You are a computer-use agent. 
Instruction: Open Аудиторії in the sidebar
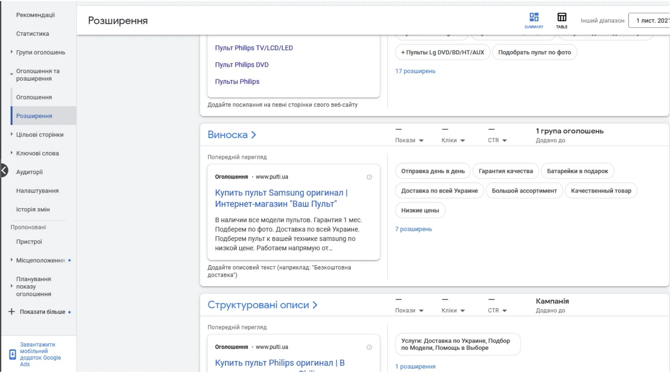pyautogui.click(x=29, y=172)
